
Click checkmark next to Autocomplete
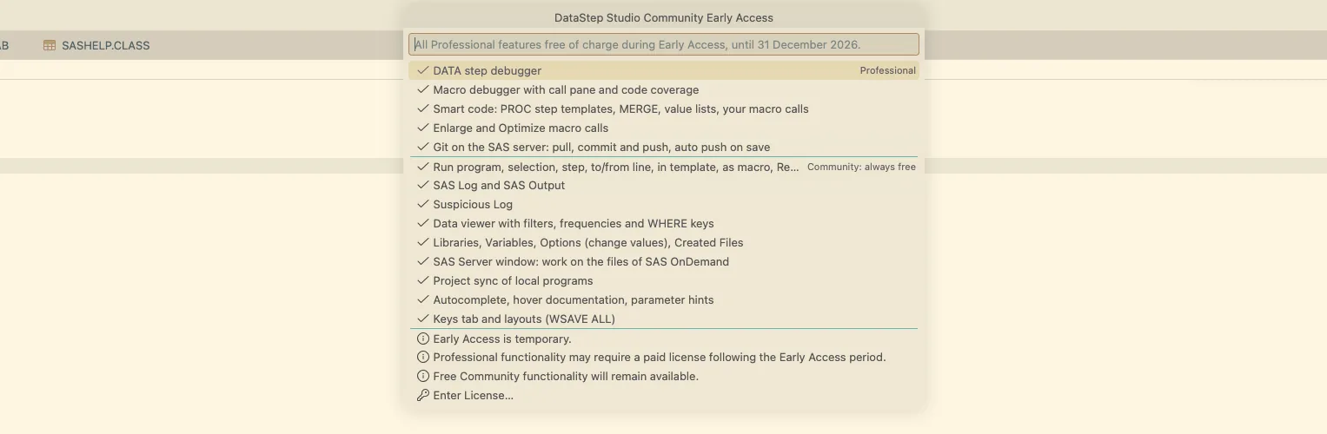tap(423, 299)
